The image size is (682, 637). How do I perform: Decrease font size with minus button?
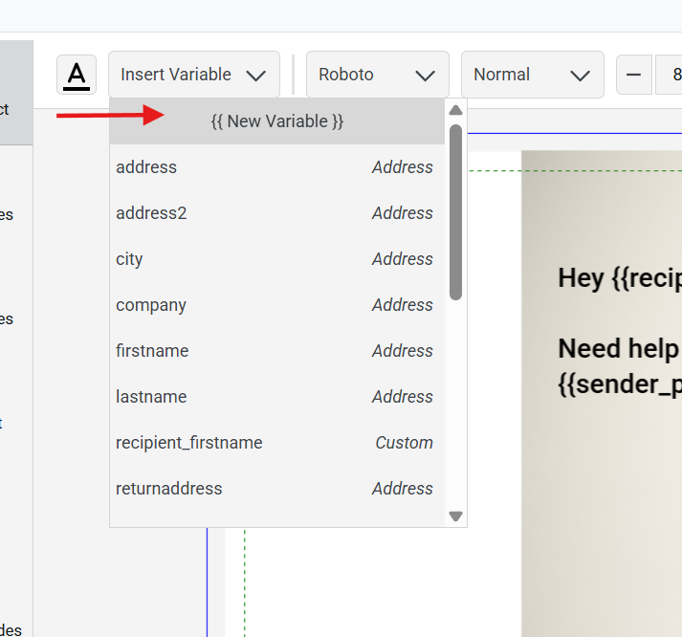[x=634, y=75]
